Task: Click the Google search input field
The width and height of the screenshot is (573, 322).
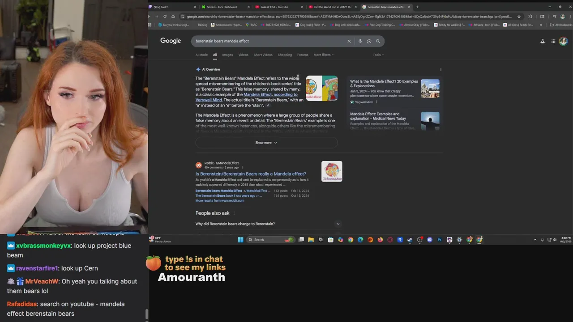Action: coord(269,41)
